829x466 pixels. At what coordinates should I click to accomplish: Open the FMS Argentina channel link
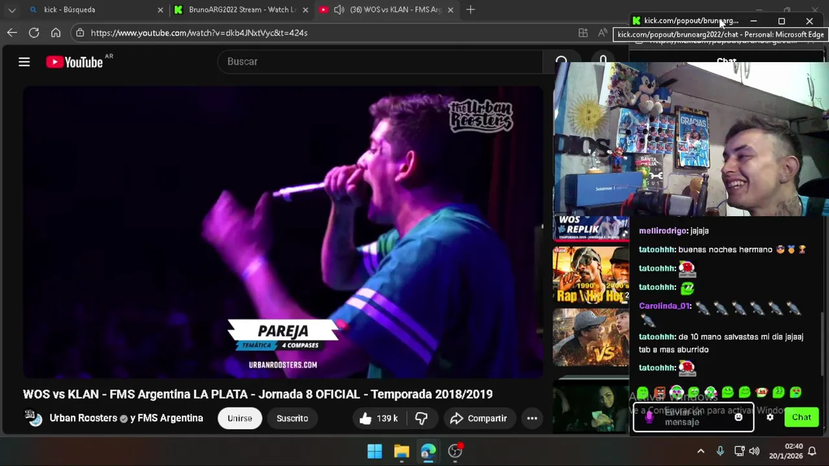(170, 418)
